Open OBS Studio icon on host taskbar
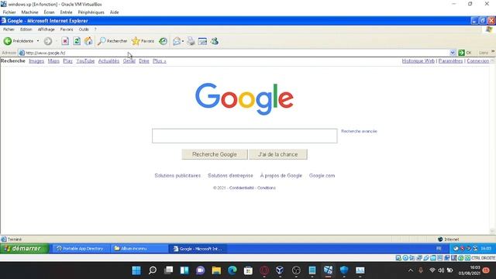This screenshot has height=279, width=496. 296,270
